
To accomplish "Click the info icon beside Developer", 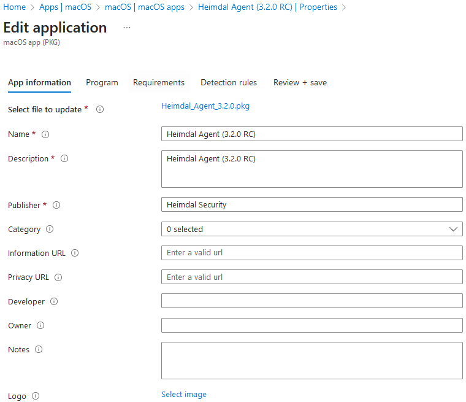I will 54,302.
